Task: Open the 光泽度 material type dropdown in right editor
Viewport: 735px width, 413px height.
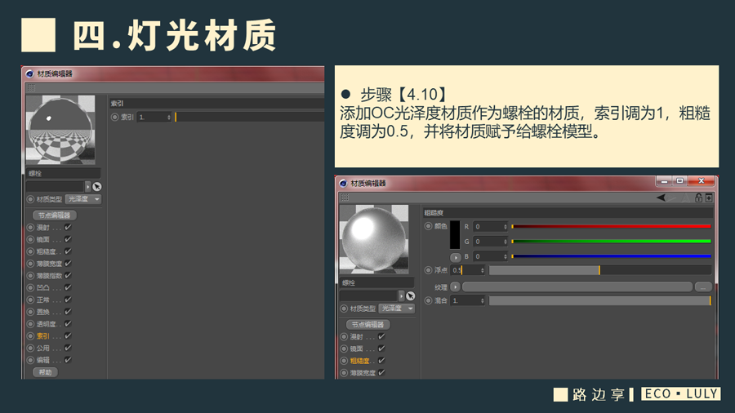Action: pos(397,309)
